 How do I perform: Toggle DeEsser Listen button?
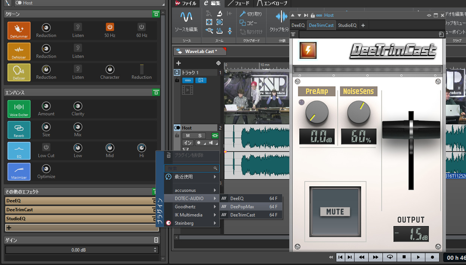tap(78, 69)
